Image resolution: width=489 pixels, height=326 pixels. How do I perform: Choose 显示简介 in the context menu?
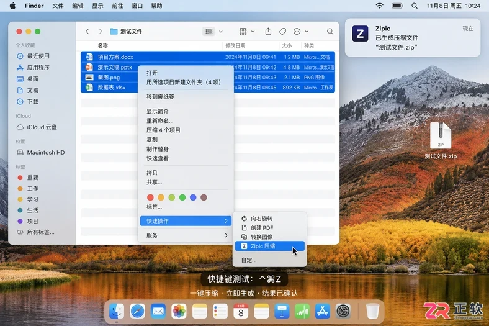click(186, 111)
